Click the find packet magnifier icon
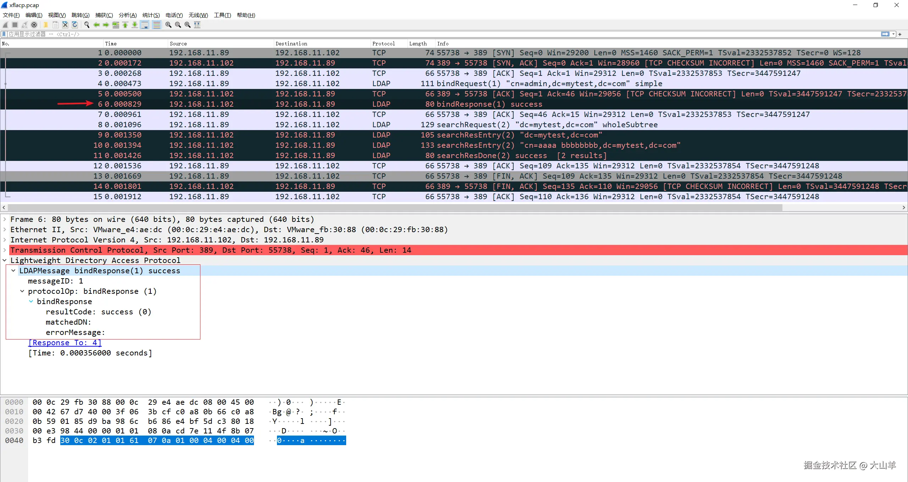The image size is (908, 482). tap(87, 25)
